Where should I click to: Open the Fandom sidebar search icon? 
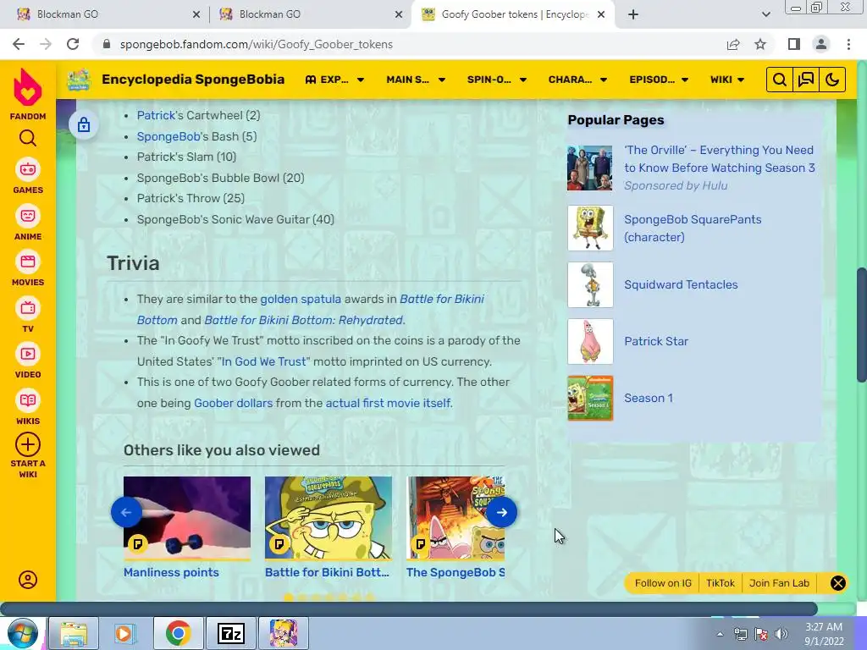[x=28, y=138]
